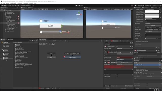Select the Move tool in Unity toolbar
The image size is (162, 91).
[5, 6]
